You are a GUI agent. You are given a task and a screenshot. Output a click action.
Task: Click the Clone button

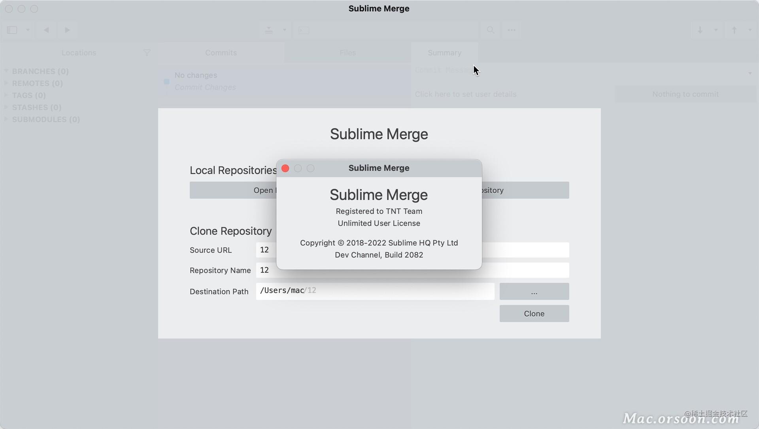point(534,314)
